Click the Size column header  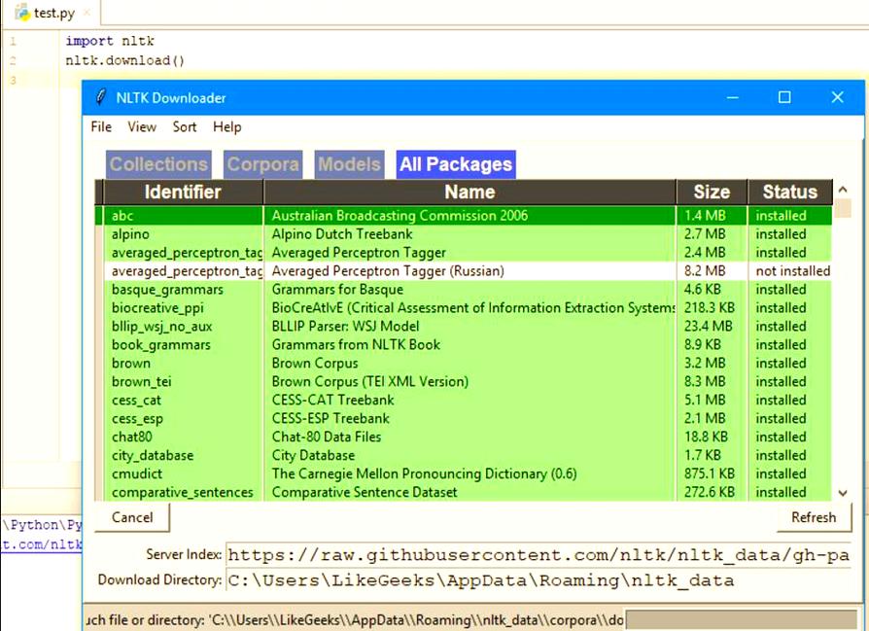[x=712, y=192]
